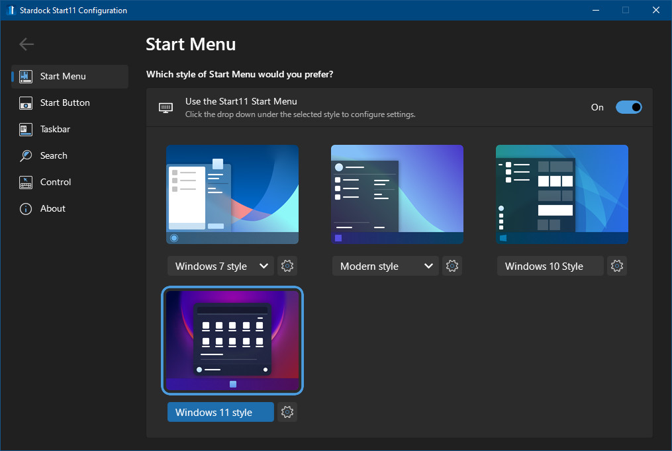The image size is (672, 451).
Task: Open gear settings for Windows 7 style
Action: 287,266
